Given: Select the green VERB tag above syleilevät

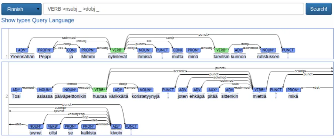Looking at the screenshot, I should (117, 50).
